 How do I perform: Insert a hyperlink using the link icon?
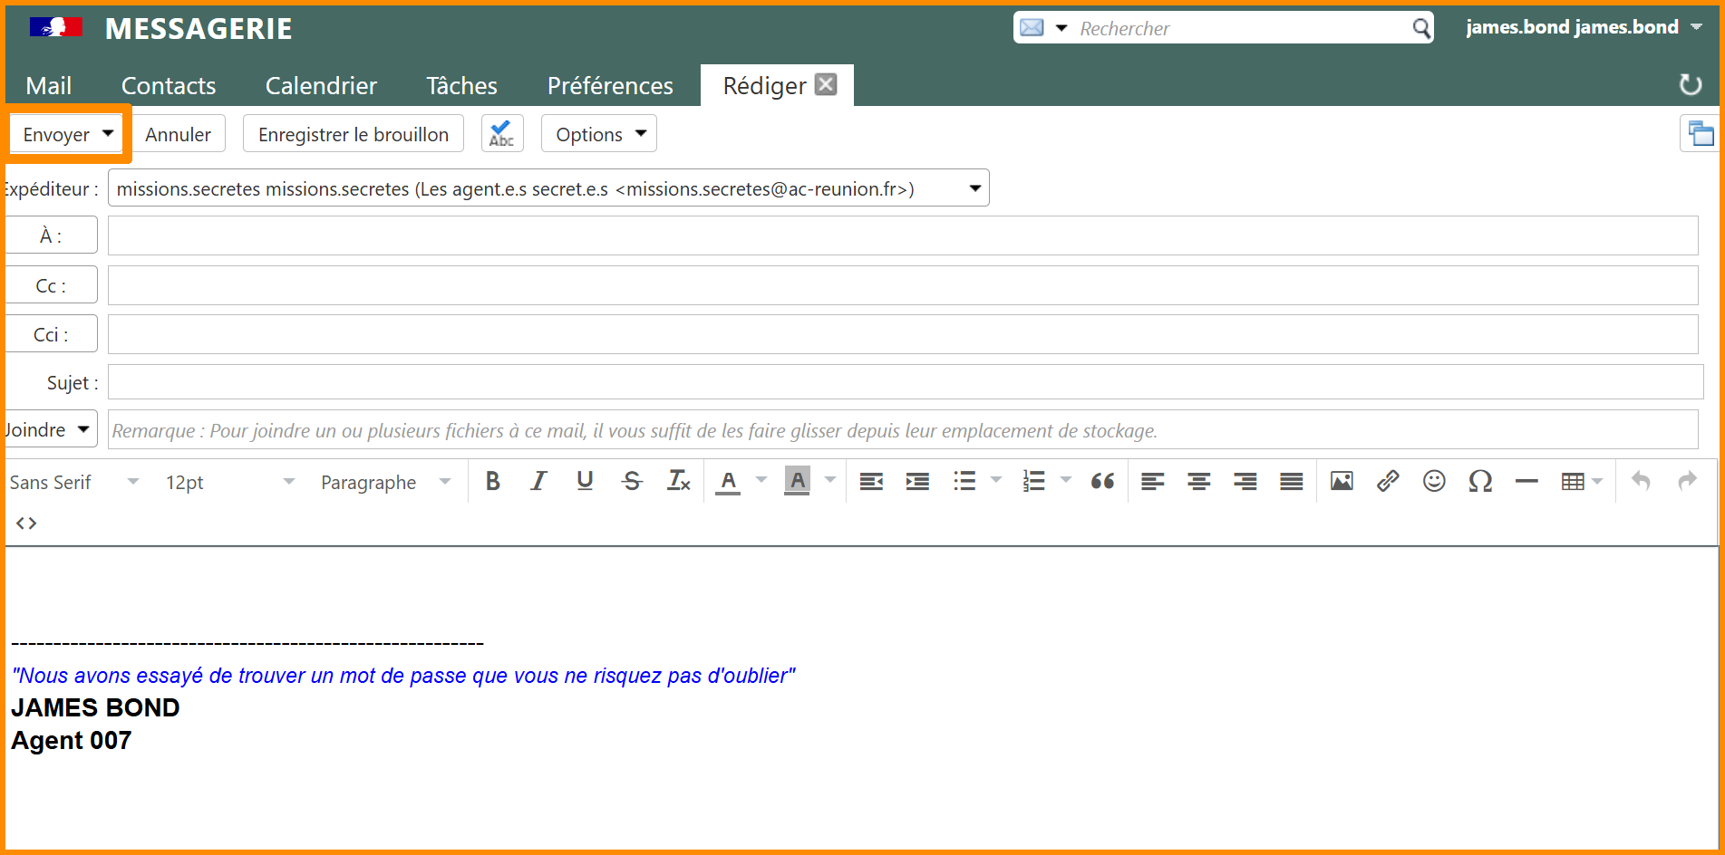click(1387, 482)
